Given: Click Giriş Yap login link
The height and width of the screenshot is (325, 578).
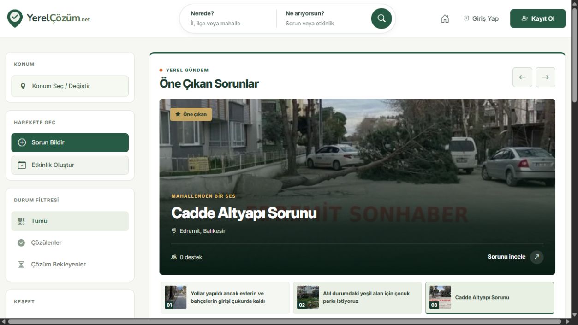Looking at the screenshot, I should click(481, 18).
